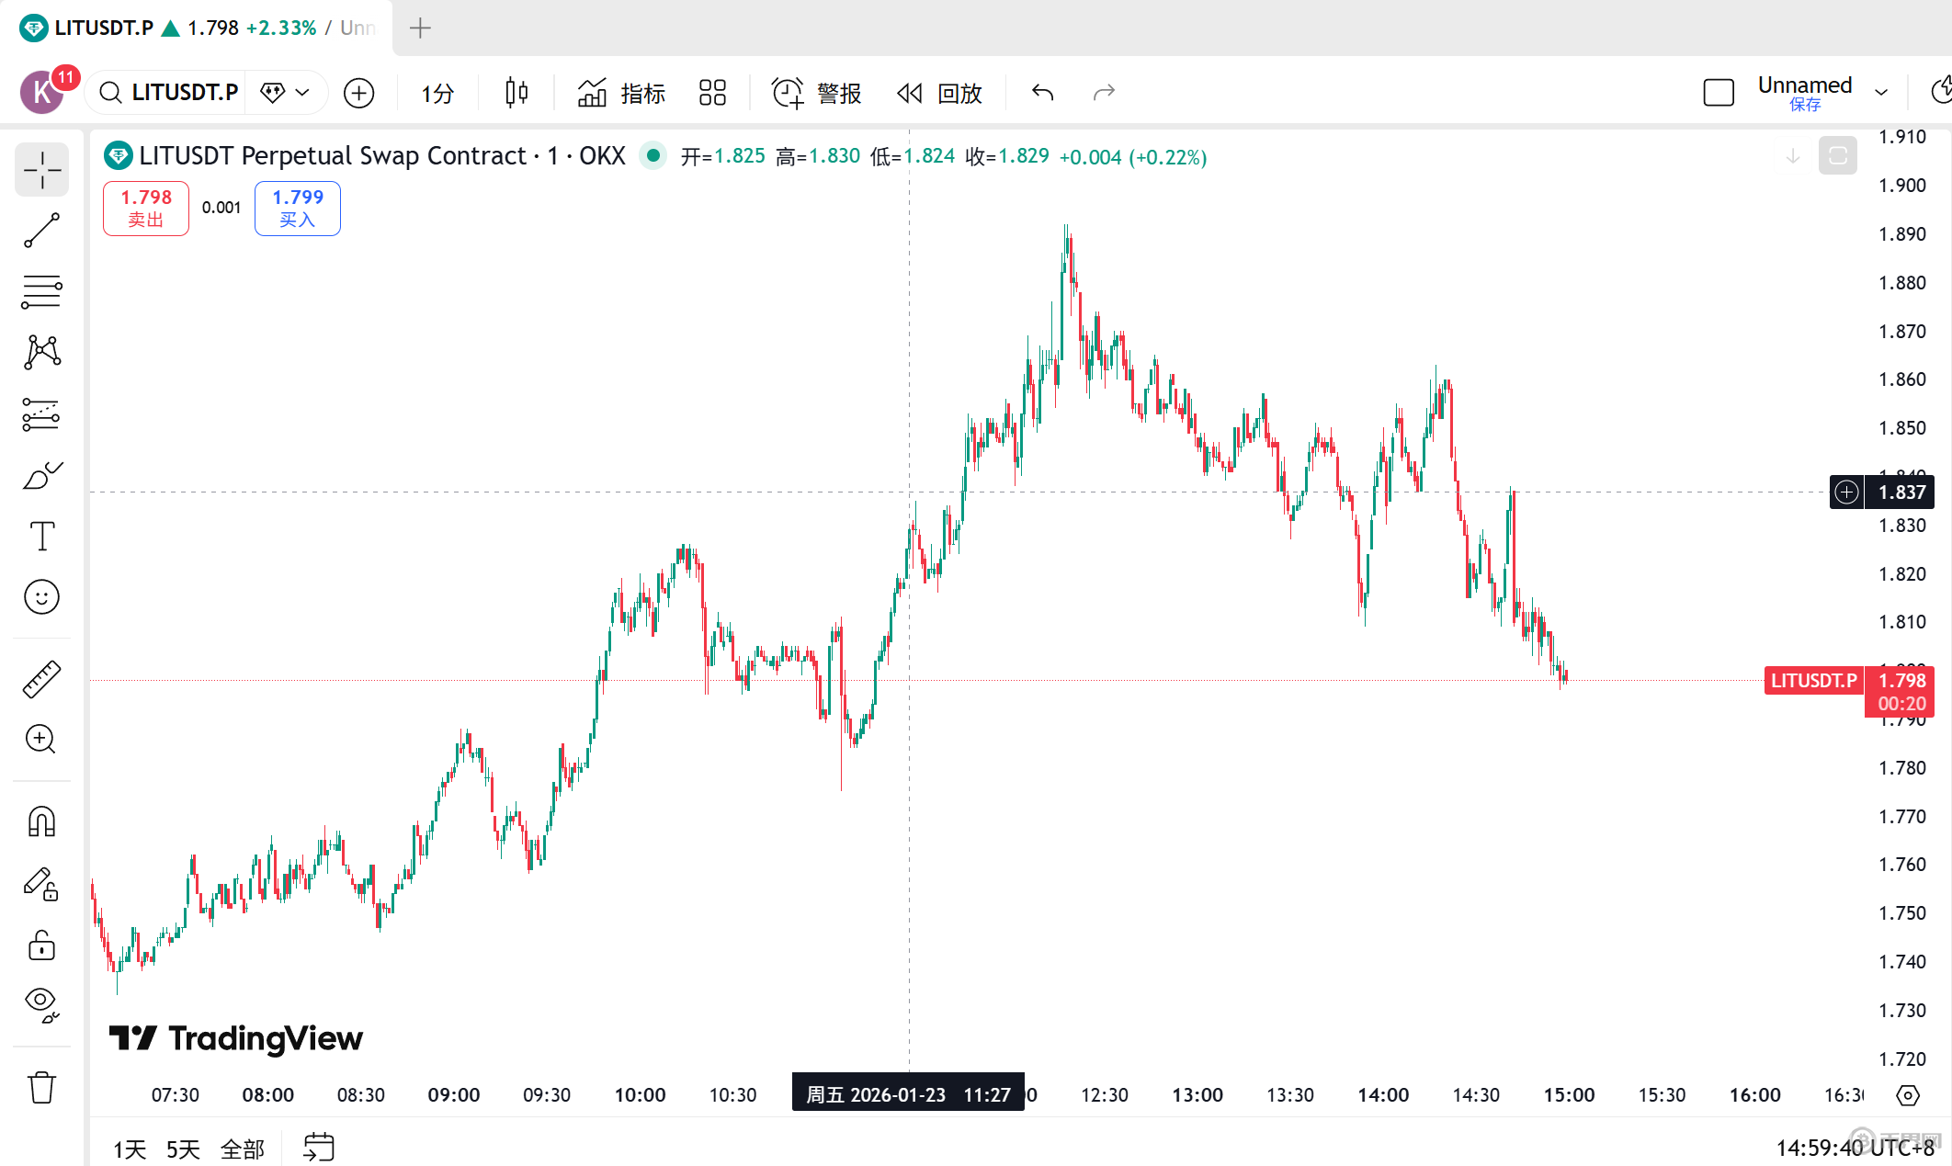Screen dimensions: 1952x1166
Task: Switch to the 5天 time range
Action: [183, 1149]
